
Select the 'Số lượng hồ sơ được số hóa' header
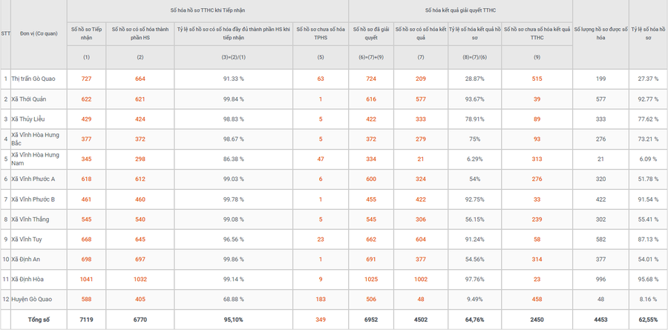[600, 33]
